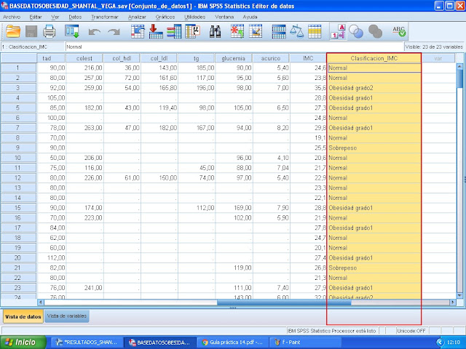Open the Analizar menu
The height and width of the screenshot is (349, 466).
(137, 17)
